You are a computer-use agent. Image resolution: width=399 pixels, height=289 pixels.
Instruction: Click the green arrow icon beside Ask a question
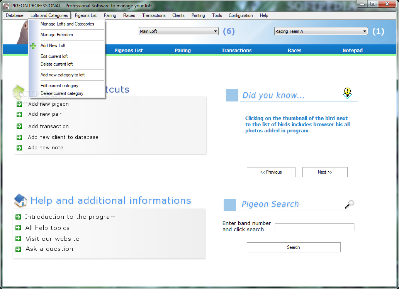[x=18, y=249]
